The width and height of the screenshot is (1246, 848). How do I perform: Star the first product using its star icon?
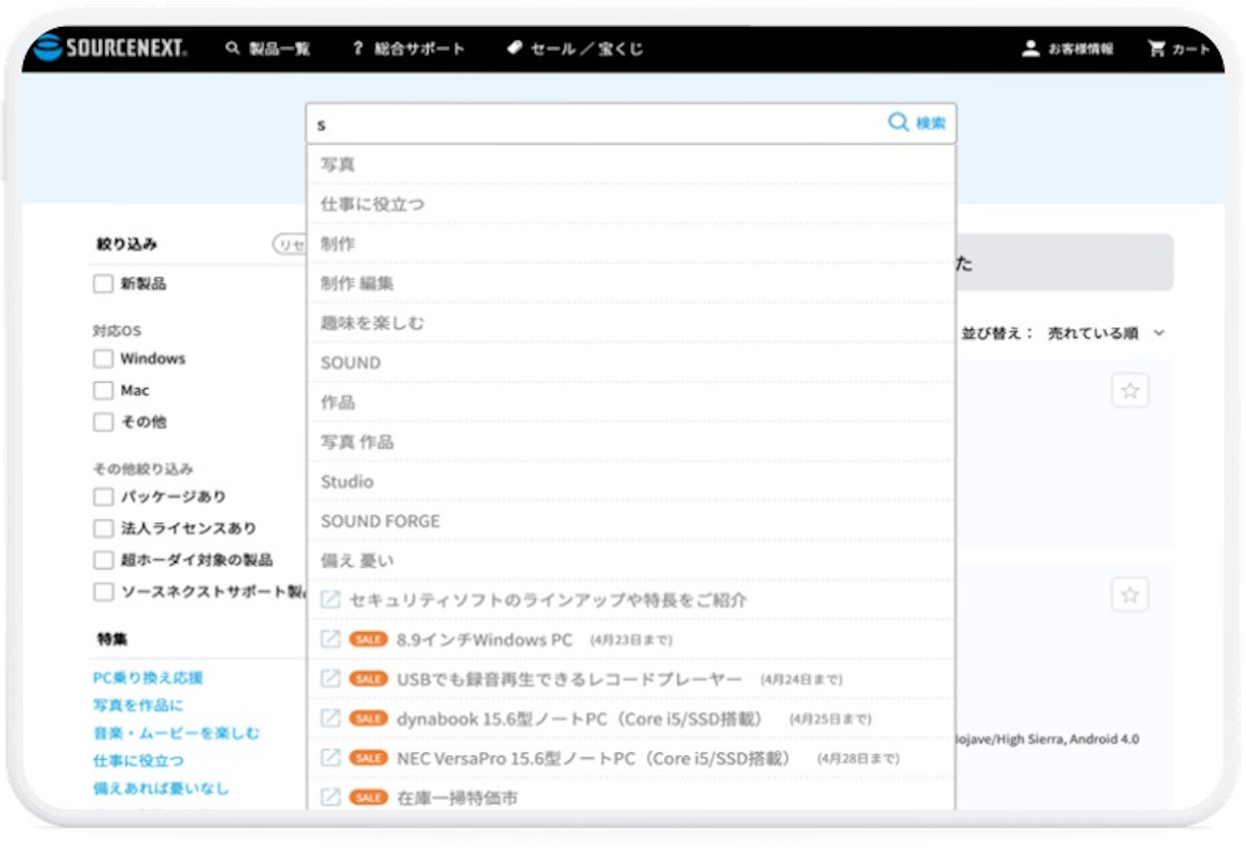1131,390
